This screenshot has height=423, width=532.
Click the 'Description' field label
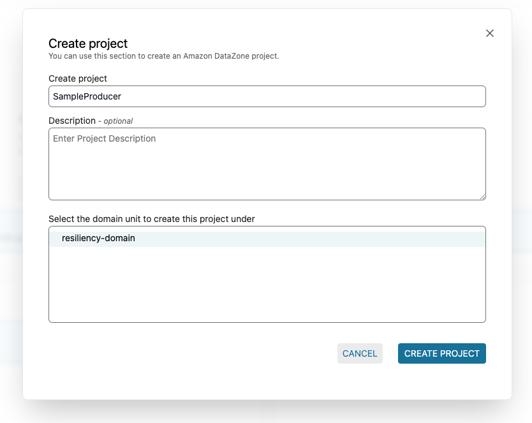(x=71, y=121)
